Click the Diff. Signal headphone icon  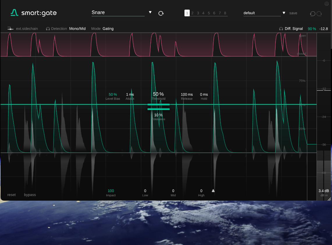[281, 29]
